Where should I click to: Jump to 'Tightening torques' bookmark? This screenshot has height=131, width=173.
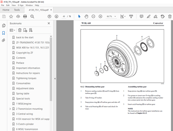(x=26, y=78)
